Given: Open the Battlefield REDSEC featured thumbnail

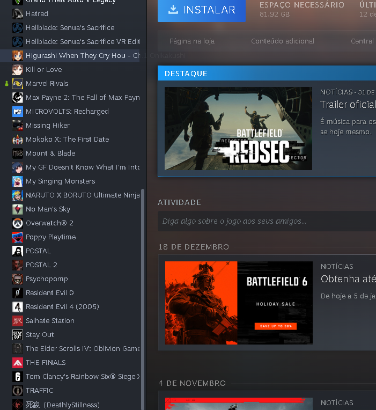Looking at the screenshot, I should click(x=238, y=129).
